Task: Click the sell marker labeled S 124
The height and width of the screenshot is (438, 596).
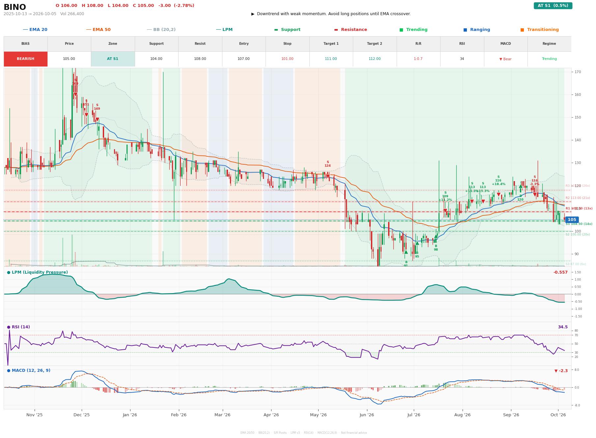Action: pos(327,177)
